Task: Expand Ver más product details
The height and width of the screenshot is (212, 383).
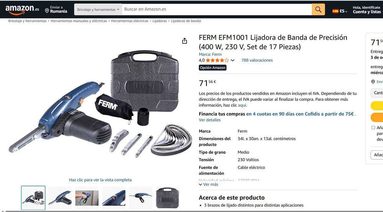Action: pyautogui.click(x=208, y=184)
